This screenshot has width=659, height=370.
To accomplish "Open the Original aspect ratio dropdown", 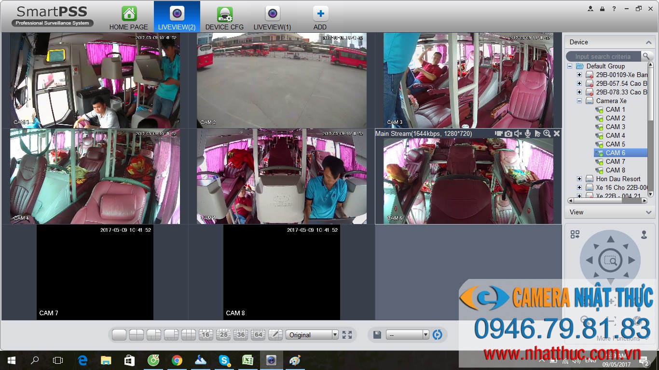I will (312, 335).
